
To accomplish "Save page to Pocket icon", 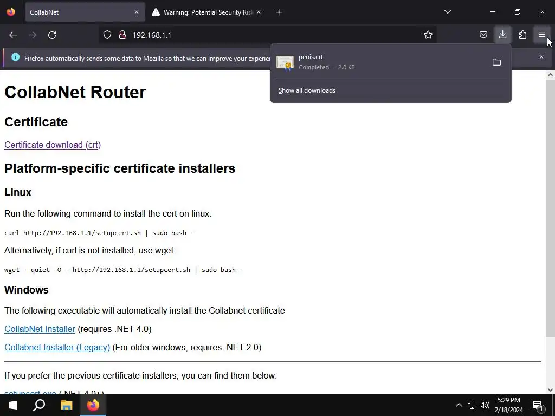I will 483,35.
